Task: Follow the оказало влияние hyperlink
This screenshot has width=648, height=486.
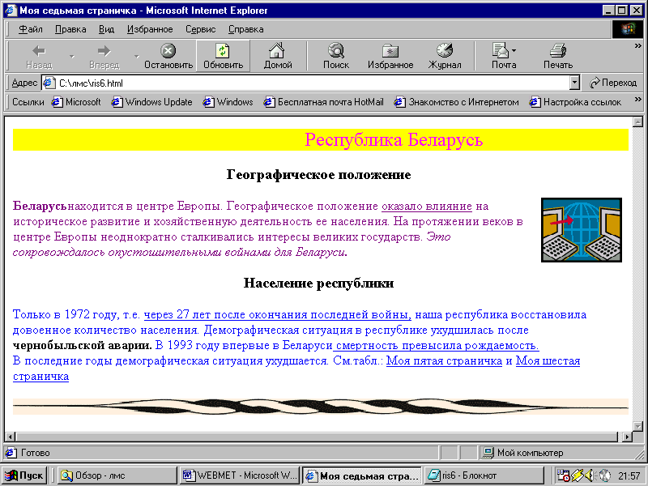Action: pos(427,206)
